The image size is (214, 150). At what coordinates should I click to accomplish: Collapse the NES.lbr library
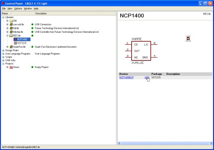(x=7, y=36)
